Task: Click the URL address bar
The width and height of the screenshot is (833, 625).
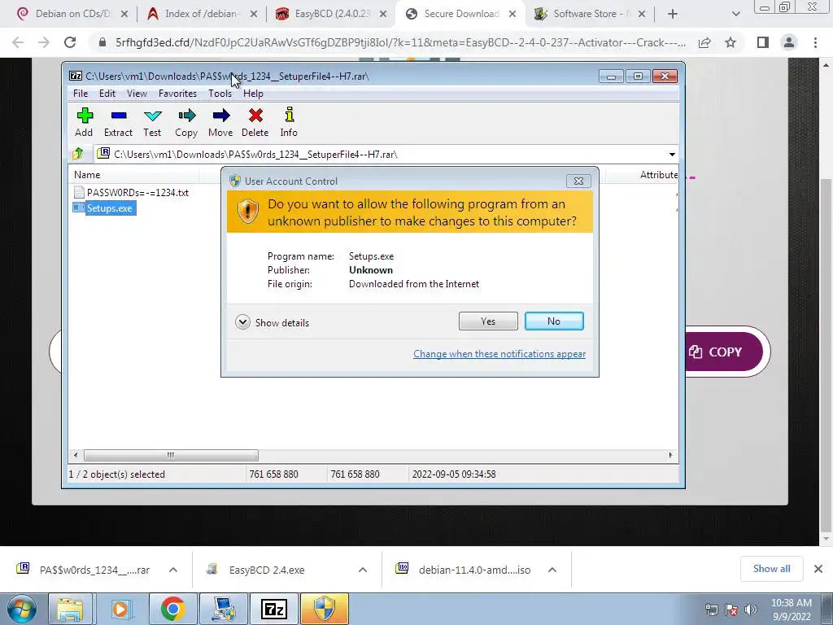Action: 400,42
